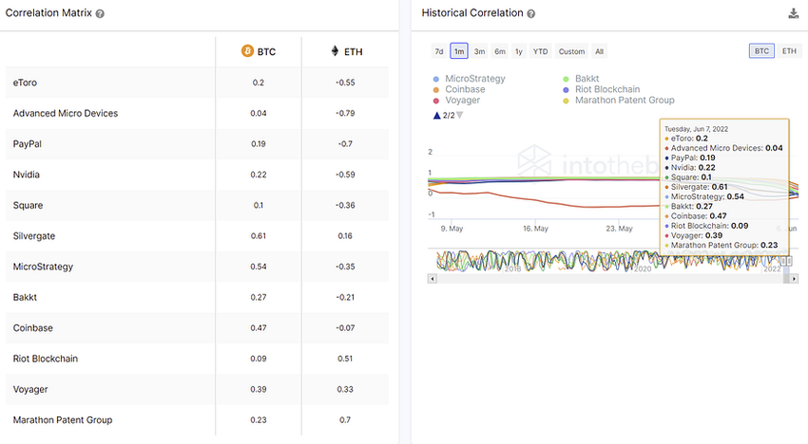
Task: Open the Correlation Matrix help icon
Action: (100, 14)
